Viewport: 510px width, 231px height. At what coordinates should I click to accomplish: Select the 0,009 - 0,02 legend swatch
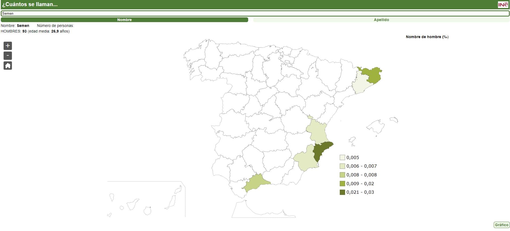[x=342, y=184]
